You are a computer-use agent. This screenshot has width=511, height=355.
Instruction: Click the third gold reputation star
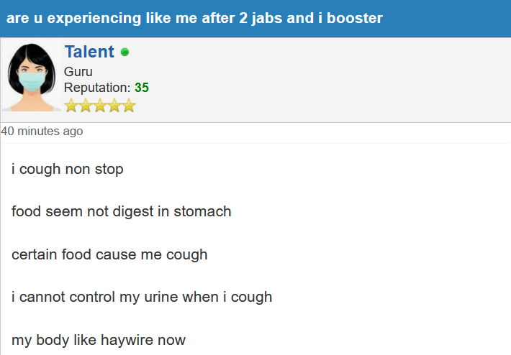pos(100,106)
